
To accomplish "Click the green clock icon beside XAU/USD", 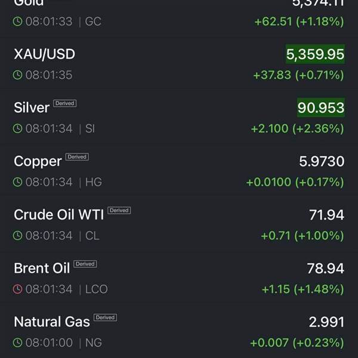I will point(18,75).
